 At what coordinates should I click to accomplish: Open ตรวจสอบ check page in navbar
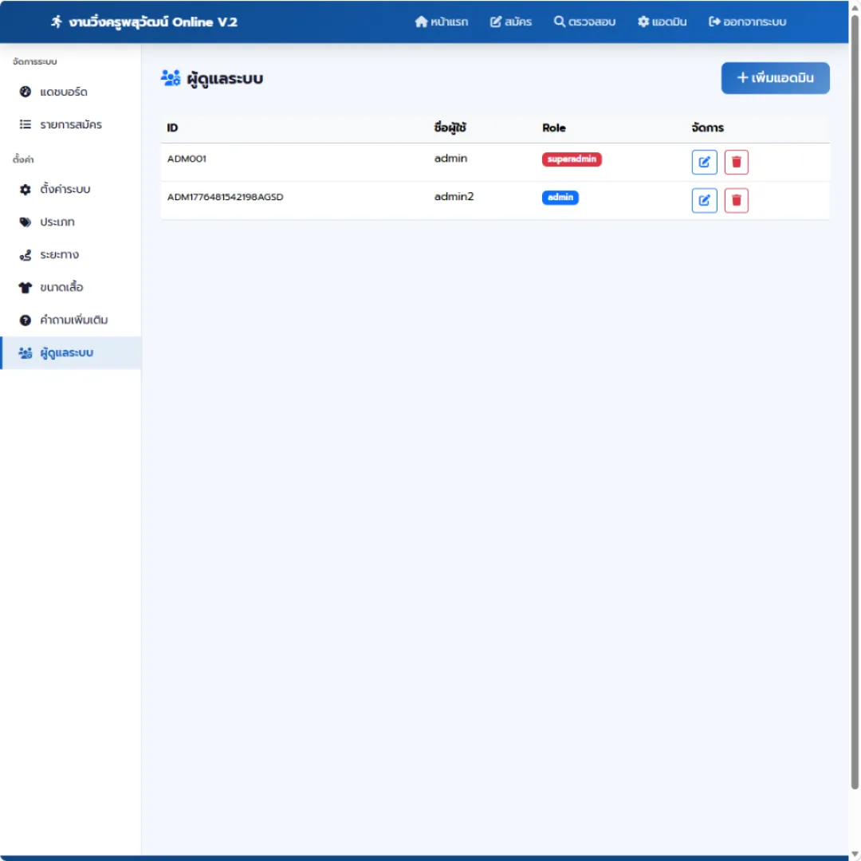coord(584,22)
